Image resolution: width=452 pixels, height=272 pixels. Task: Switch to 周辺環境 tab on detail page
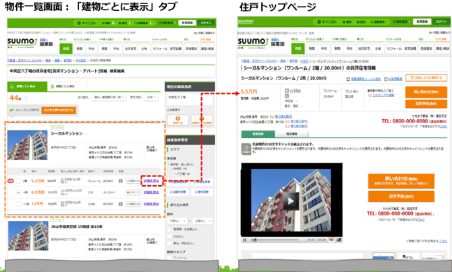(291, 134)
